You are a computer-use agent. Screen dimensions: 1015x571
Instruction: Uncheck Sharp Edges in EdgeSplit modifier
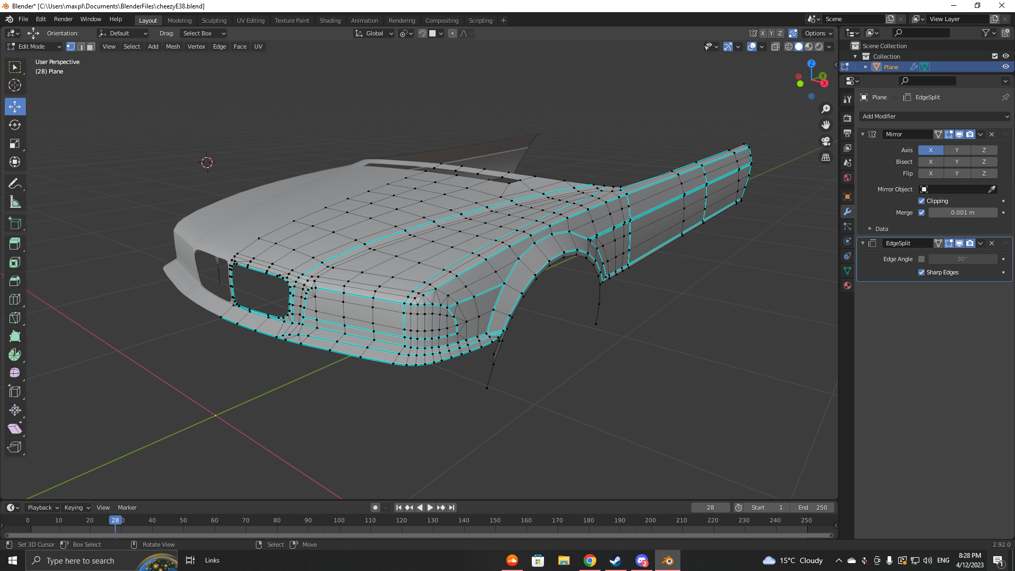(x=921, y=272)
